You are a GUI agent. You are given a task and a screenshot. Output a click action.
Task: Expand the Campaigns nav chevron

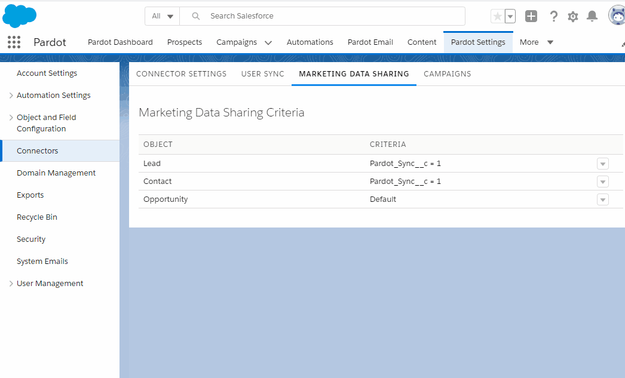click(x=268, y=42)
